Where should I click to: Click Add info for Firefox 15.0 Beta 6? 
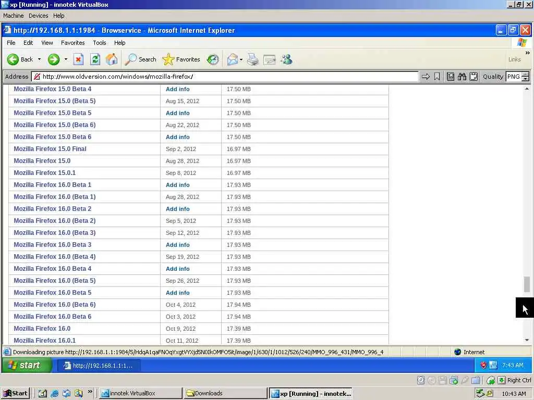click(x=178, y=137)
